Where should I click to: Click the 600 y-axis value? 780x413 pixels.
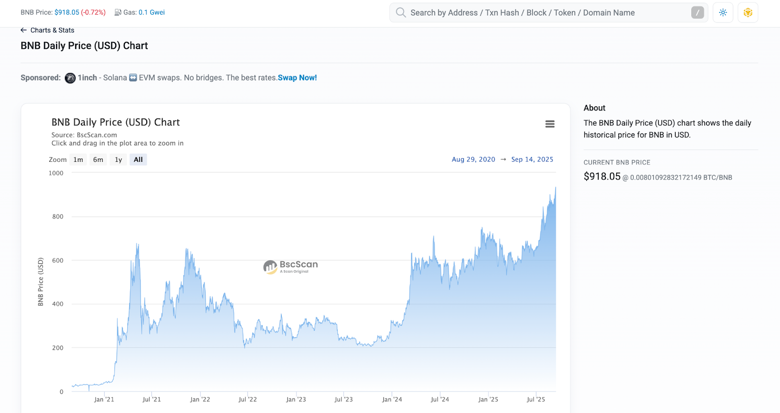click(58, 260)
